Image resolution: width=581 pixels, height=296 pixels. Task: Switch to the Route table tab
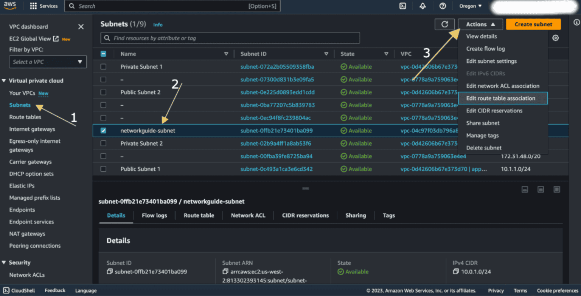tap(199, 216)
